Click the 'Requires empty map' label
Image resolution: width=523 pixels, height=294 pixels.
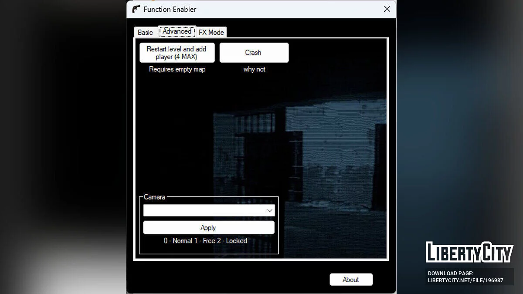click(x=177, y=69)
